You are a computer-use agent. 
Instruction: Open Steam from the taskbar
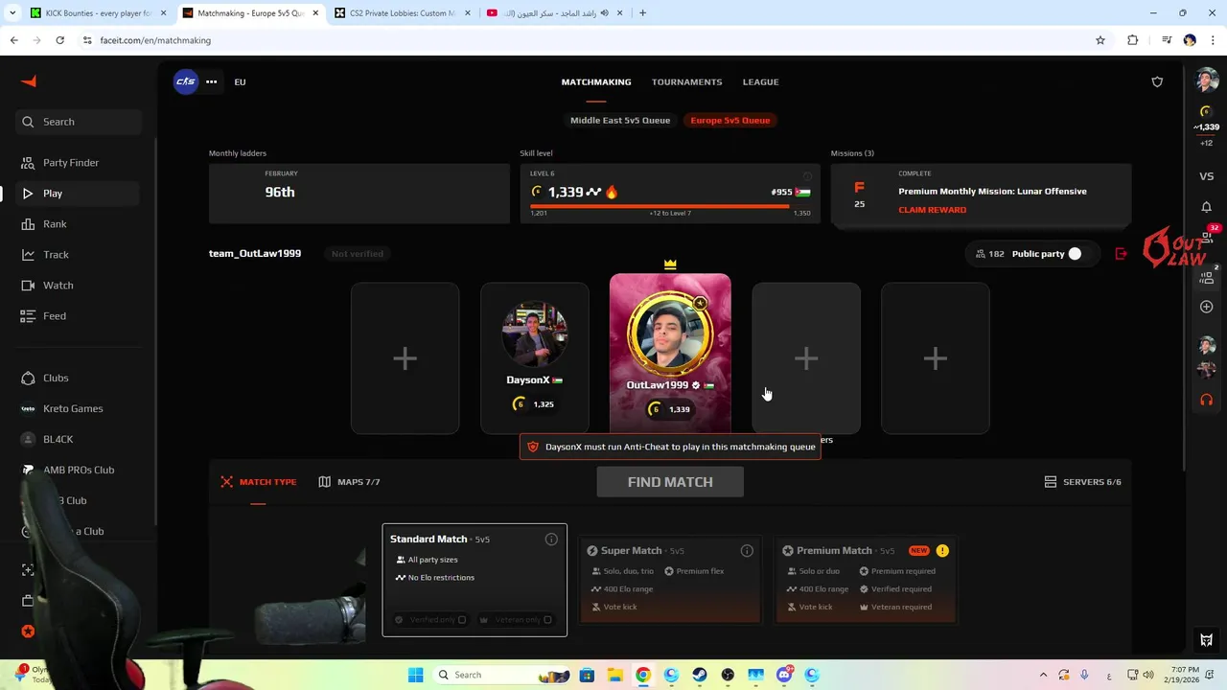click(700, 675)
